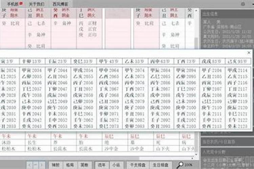The height and width of the screenshot is (169, 254).
Task: Switch to 干支排盘 mode
Action: (138, 165)
